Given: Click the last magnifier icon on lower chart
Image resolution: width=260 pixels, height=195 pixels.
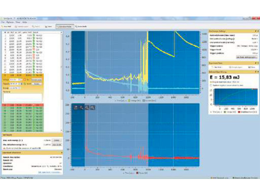Looking at the screenshot, I should tap(93, 107).
